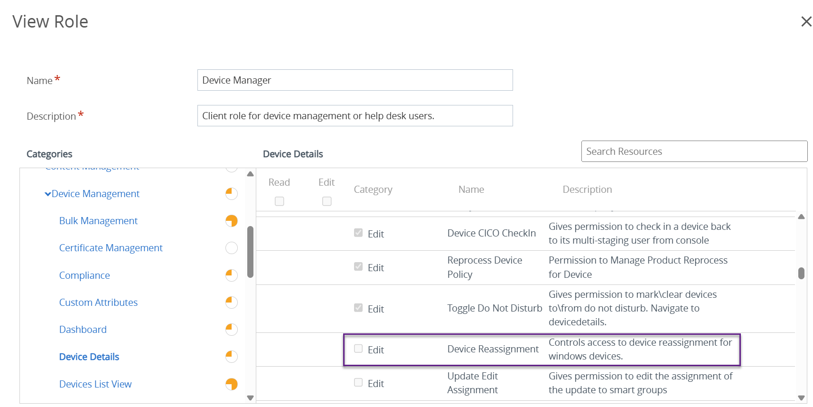The image size is (813, 407).
Task: Check Edit box for Update Edit Assignment
Action: pos(358,383)
